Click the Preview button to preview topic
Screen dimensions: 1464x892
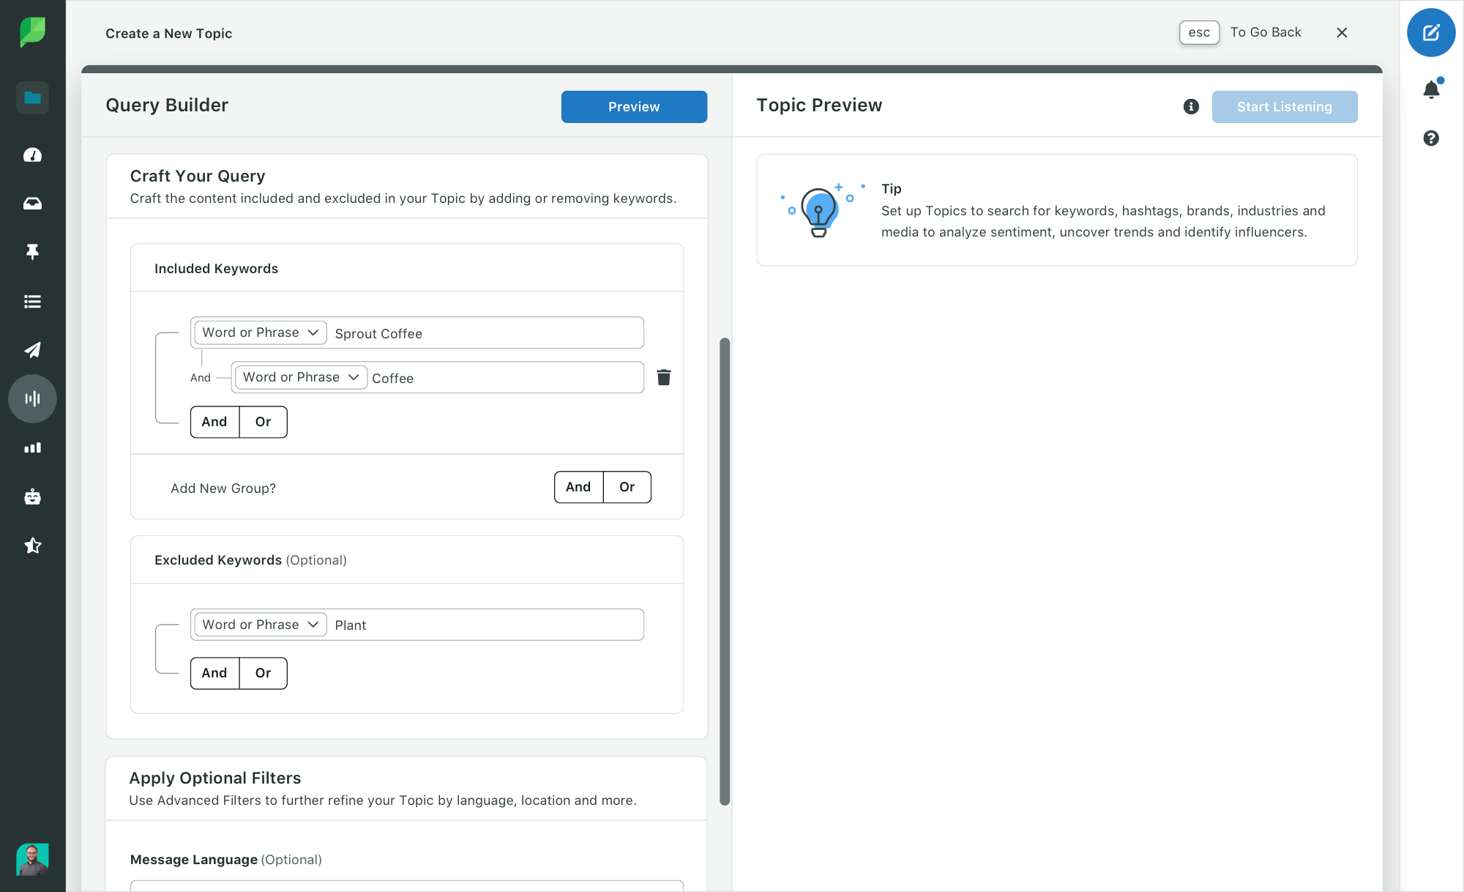634,105
